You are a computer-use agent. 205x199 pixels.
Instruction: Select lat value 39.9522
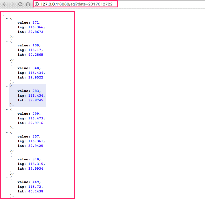click(36, 77)
